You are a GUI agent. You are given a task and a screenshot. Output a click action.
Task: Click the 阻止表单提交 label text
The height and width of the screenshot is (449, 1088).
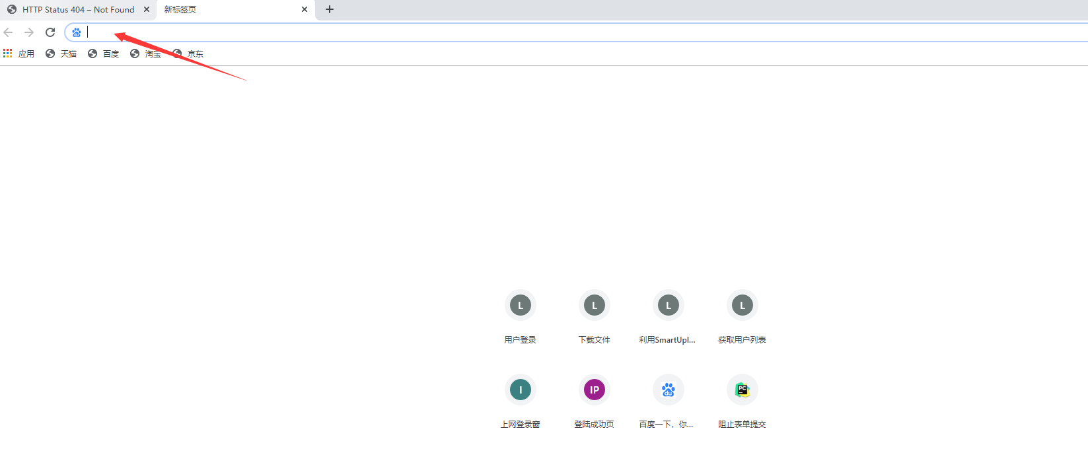pyautogui.click(x=743, y=425)
